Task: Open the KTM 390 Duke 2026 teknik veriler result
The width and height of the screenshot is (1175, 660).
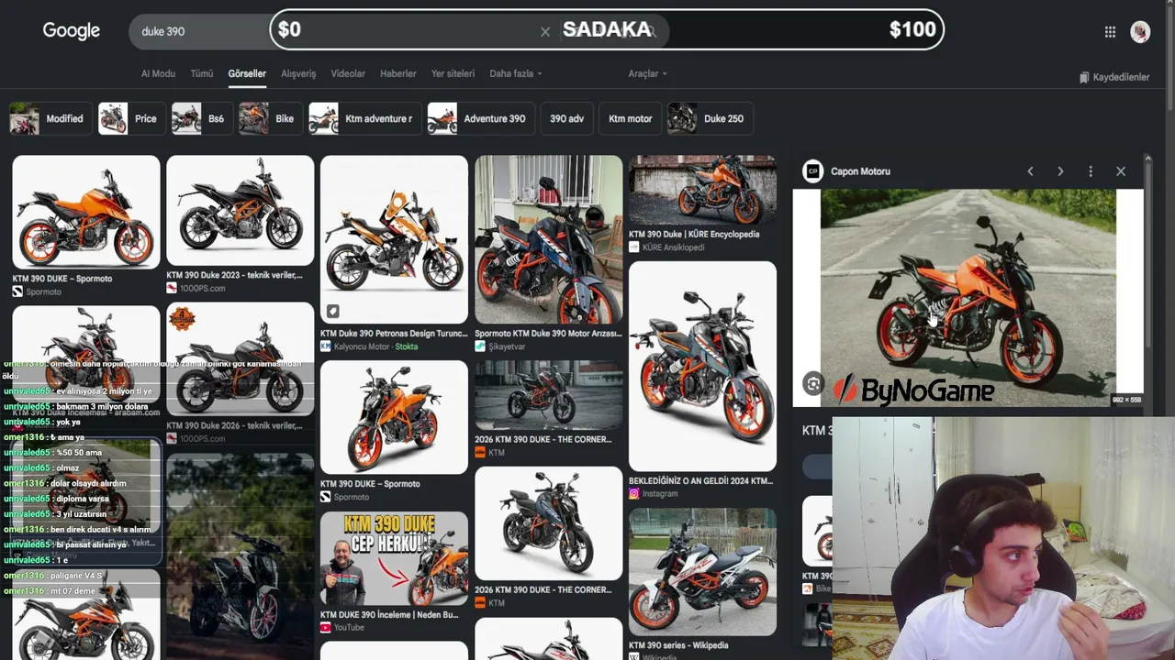Action: (x=234, y=426)
